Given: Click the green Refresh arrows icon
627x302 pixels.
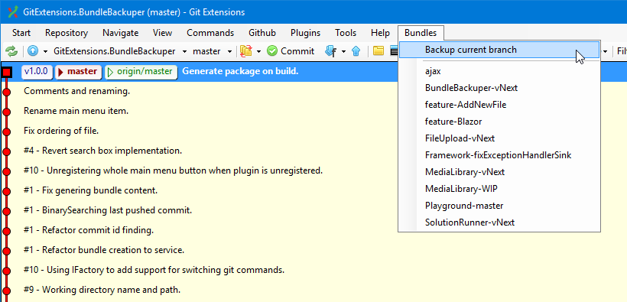Looking at the screenshot, I should coord(11,51).
